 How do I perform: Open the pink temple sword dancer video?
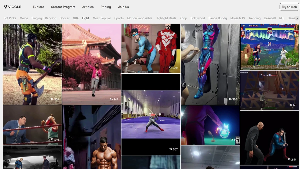91,64
